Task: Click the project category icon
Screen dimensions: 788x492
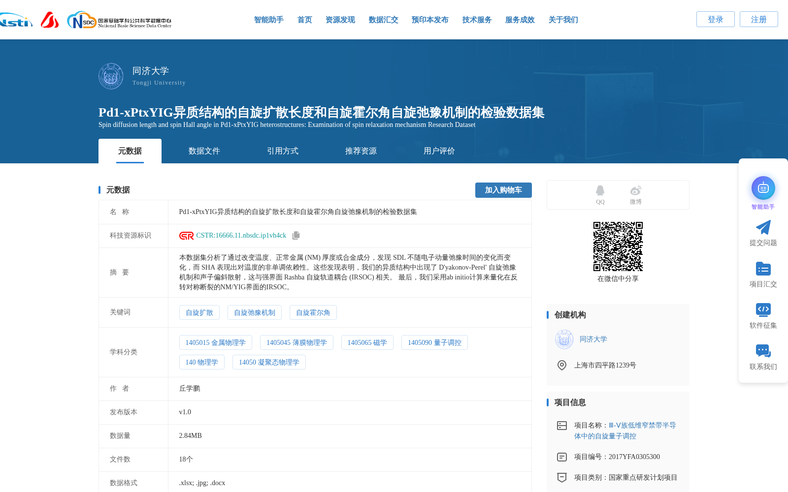Action: click(x=562, y=478)
